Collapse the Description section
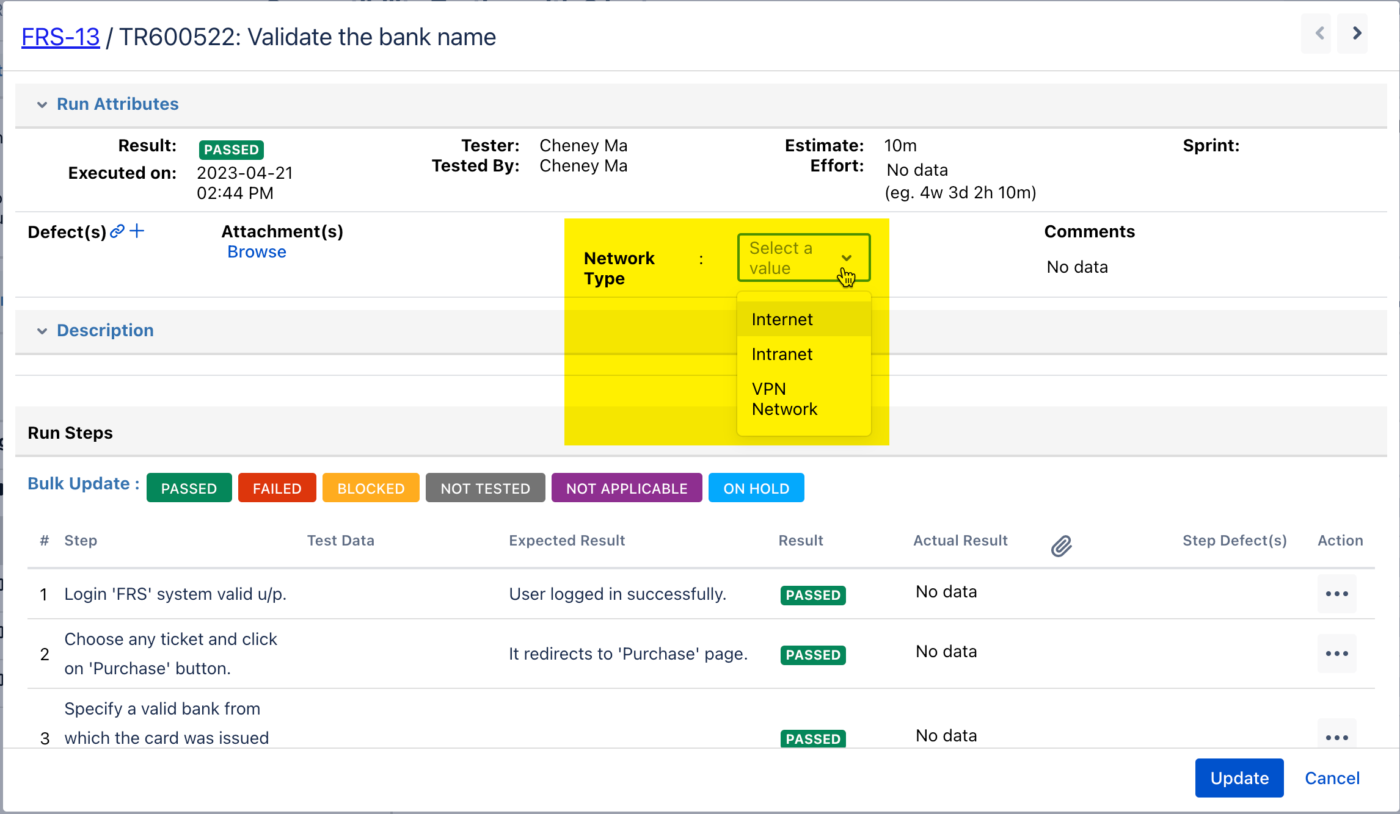Image resolution: width=1400 pixels, height=814 pixels. 42,331
